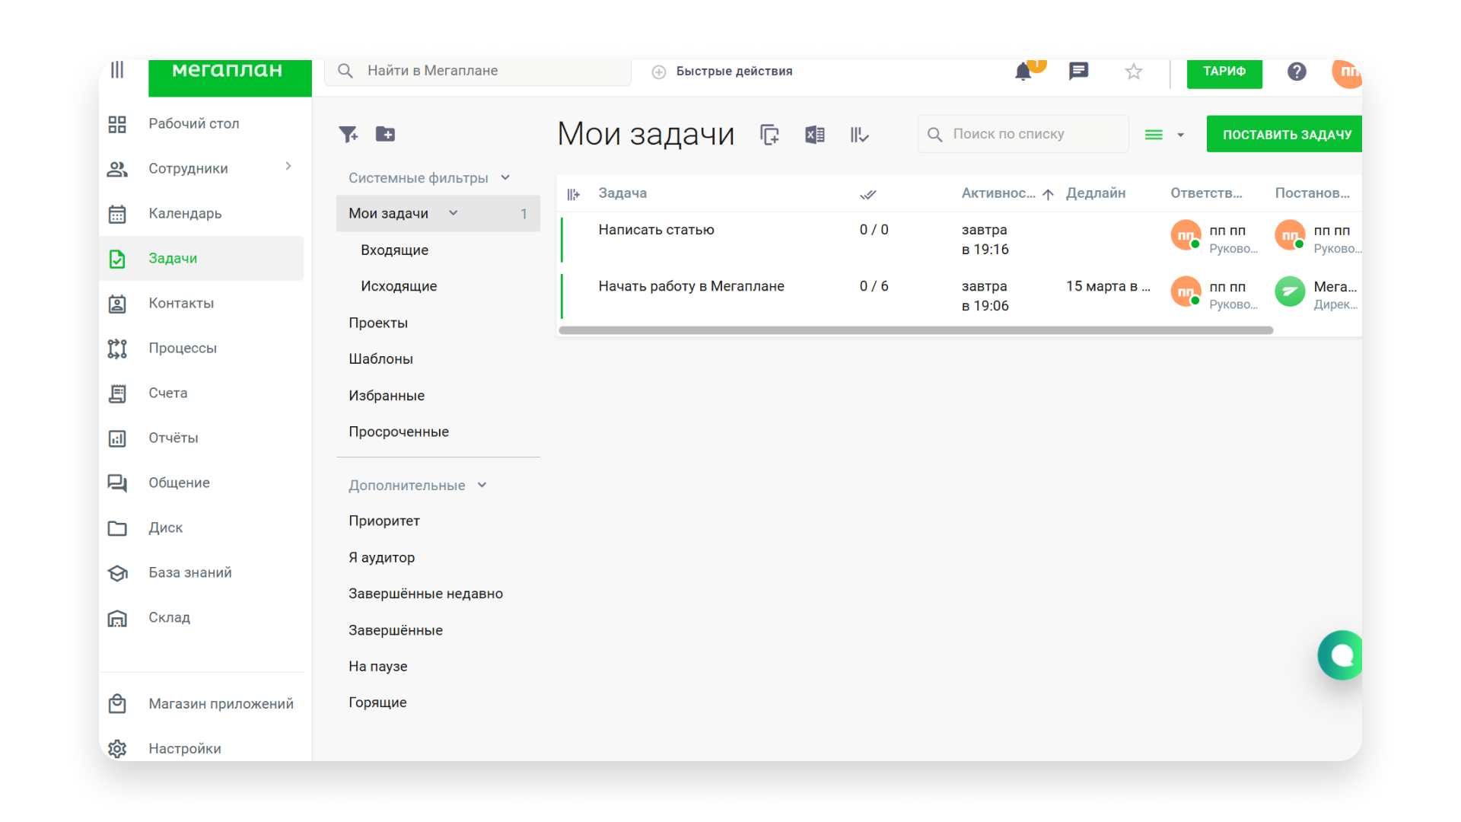1461x822 pixels.
Task: Open the help question mark icon
Action: (1297, 72)
